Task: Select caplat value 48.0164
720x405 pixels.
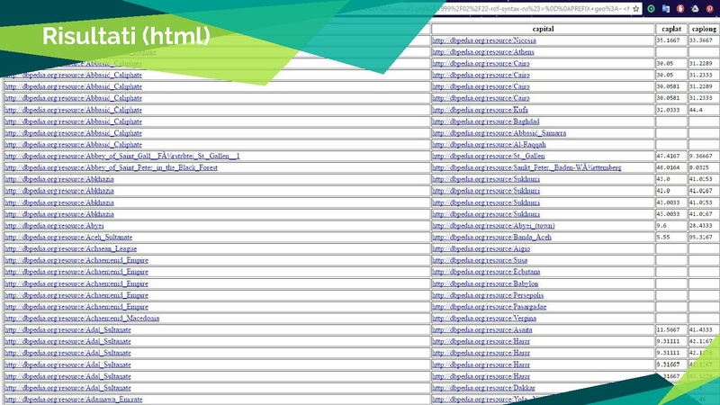Action: [x=668, y=167]
